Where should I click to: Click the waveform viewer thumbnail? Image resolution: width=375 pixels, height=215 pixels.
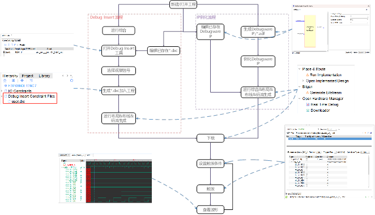[105, 178]
